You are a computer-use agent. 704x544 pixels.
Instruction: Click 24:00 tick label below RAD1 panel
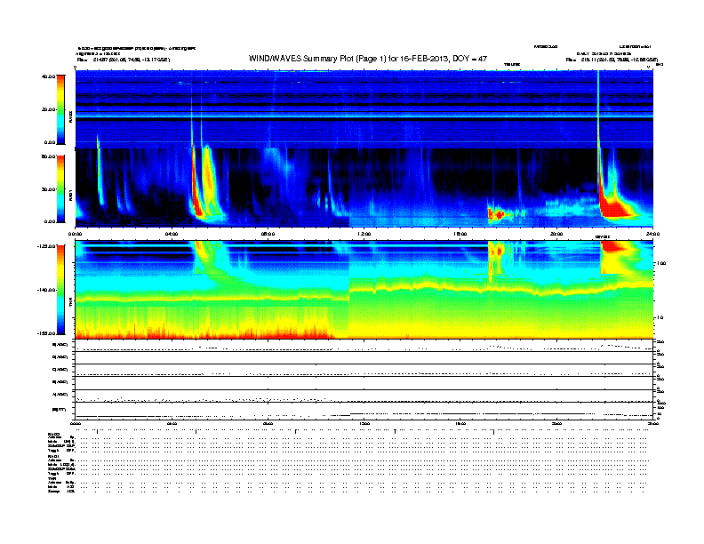click(x=652, y=234)
